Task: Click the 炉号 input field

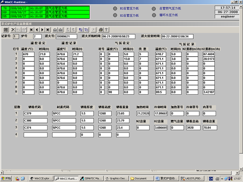Action: 37,36
